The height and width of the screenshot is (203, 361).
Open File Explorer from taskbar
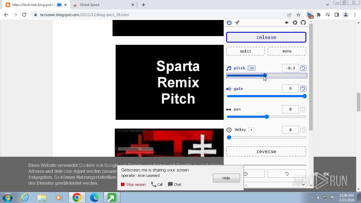(x=42, y=198)
